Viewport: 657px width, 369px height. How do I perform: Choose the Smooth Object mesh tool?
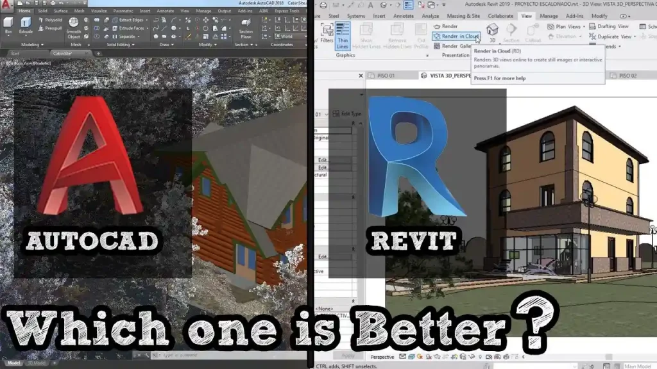tap(74, 28)
